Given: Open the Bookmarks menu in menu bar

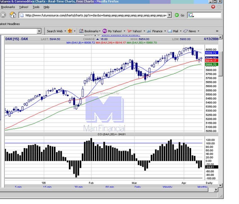Looking at the screenshot, I should pos(8,7).
